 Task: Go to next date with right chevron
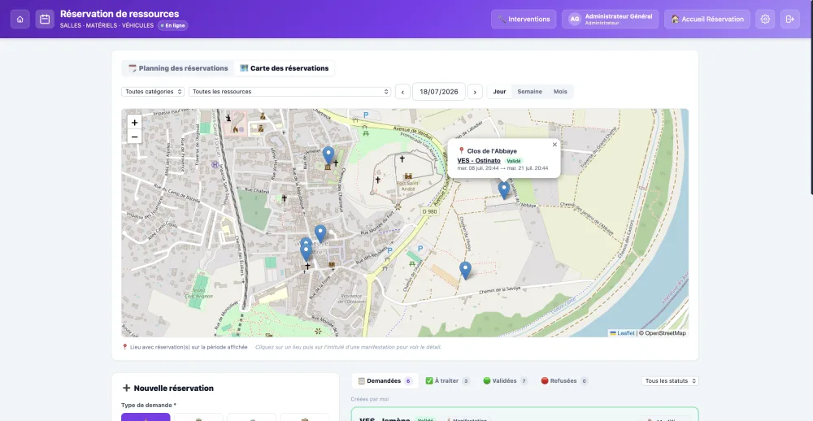[475, 92]
